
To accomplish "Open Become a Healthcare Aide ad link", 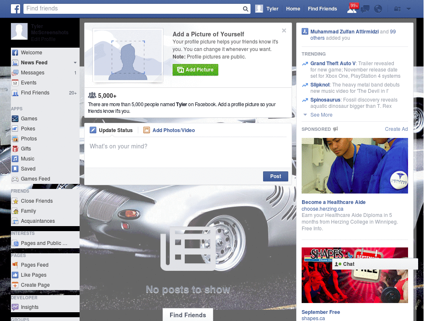I will (333, 202).
